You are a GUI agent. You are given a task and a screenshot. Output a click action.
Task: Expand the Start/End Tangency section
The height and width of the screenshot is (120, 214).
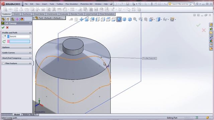[x=30, y=58]
